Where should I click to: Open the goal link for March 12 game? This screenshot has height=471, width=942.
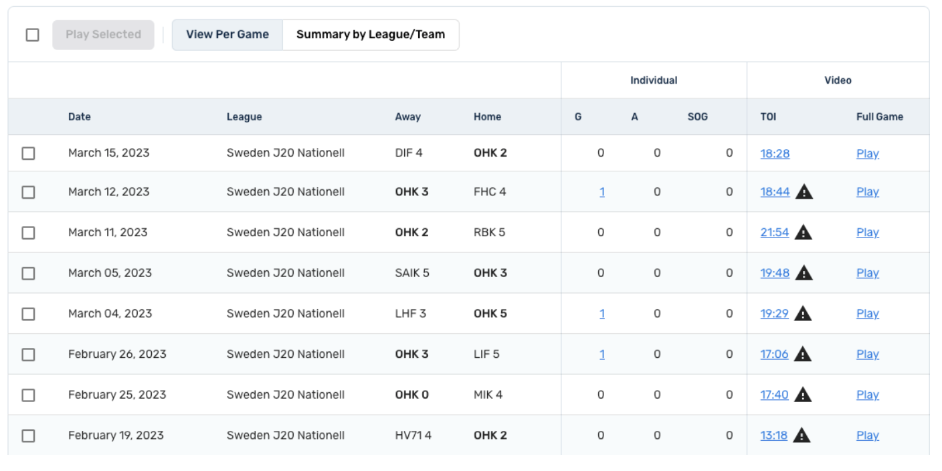coord(602,192)
